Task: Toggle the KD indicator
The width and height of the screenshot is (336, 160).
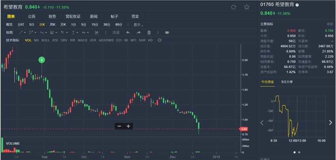Action: click(x=150, y=40)
